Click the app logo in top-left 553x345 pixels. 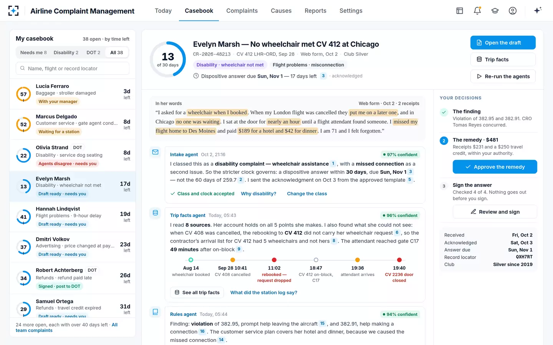coord(13,11)
